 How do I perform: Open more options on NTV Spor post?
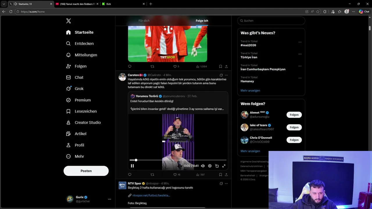tap(226, 183)
